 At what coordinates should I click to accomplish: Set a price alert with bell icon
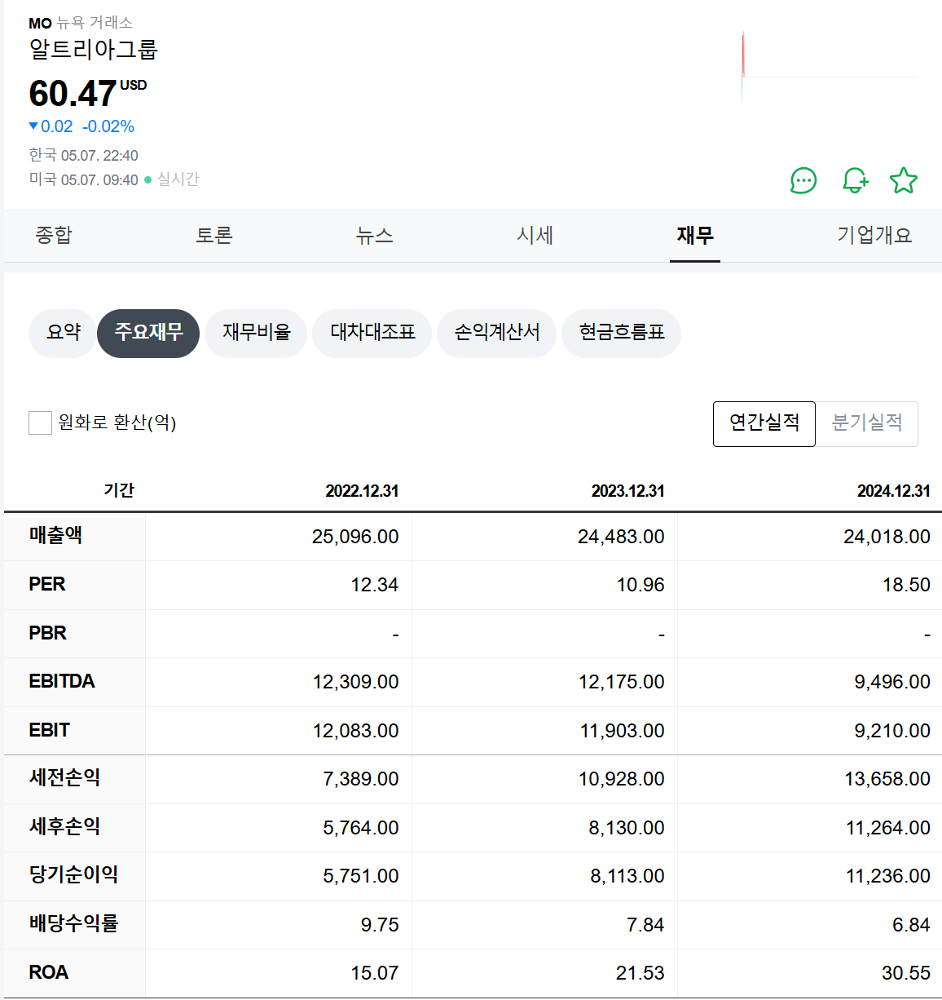855,180
